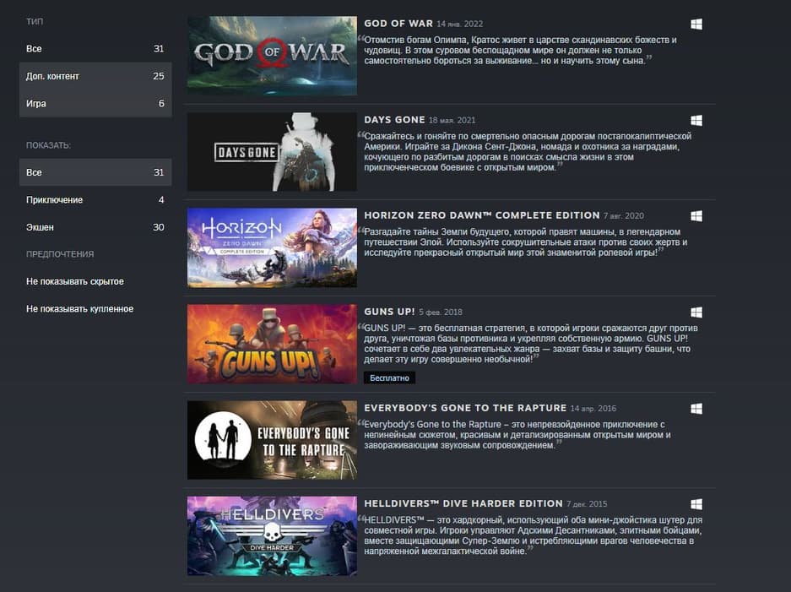The height and width of the screenshot is (592, 791).
Task: Click Windows icon on GUNS UP! row
Action: click(x=696, y=312)
